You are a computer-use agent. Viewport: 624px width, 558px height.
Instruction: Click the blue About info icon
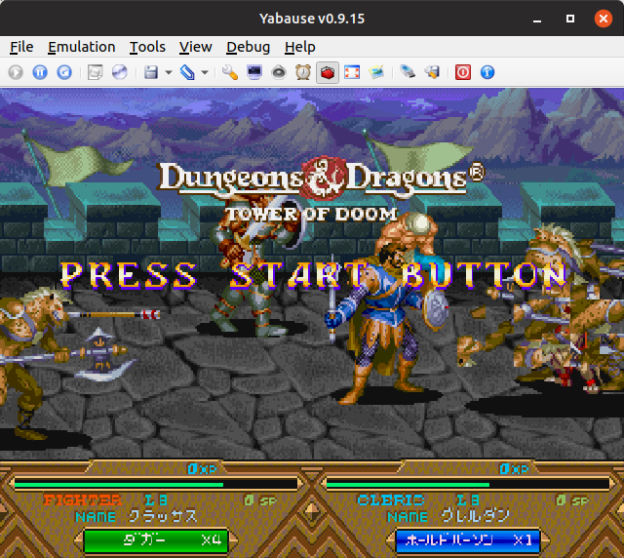coord(487,72)
